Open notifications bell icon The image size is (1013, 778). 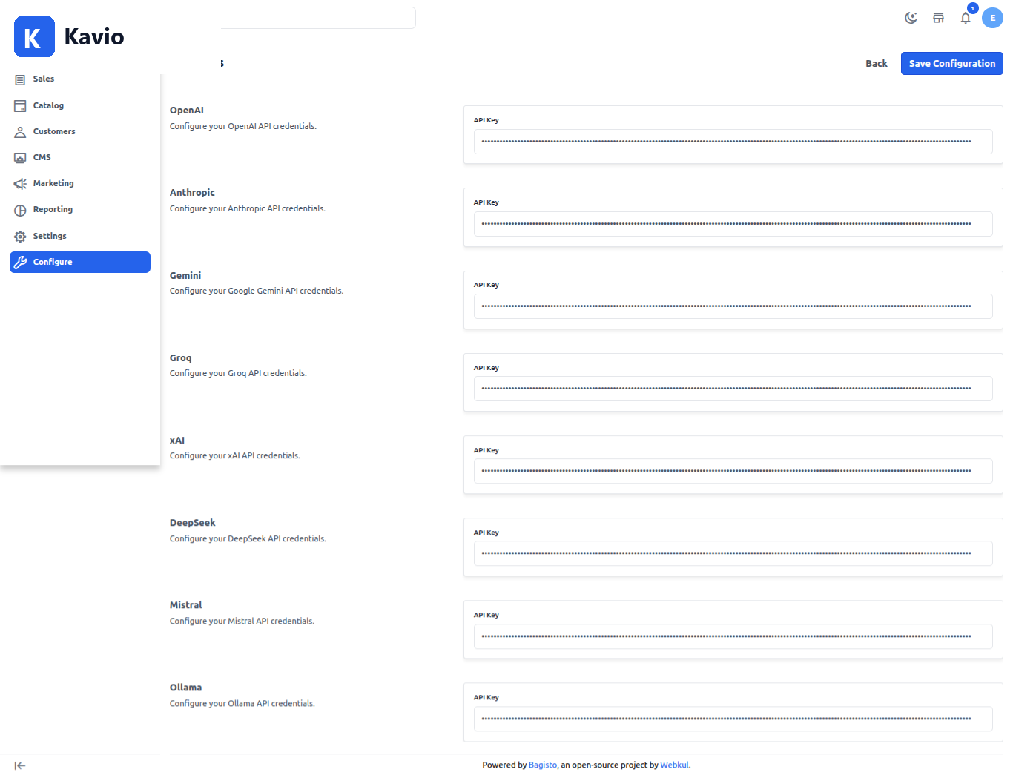(966, 18)
